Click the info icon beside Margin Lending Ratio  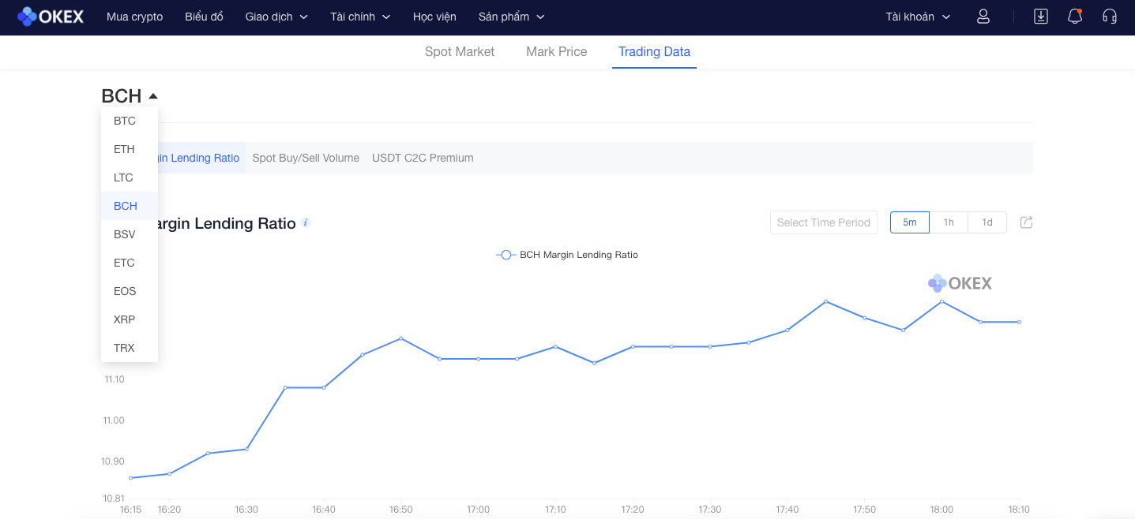click(306, 223)
